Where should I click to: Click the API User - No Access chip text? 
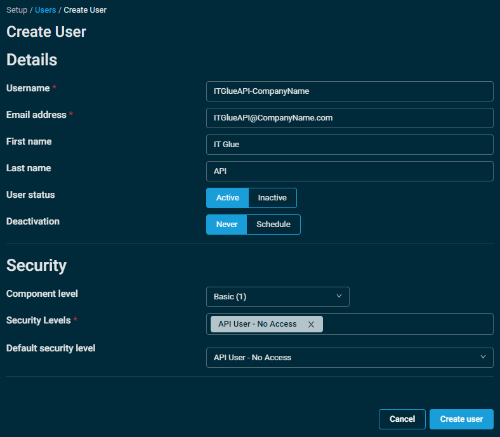[258, 324]
